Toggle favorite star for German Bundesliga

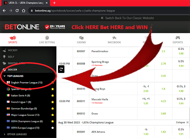coord(53,109)
